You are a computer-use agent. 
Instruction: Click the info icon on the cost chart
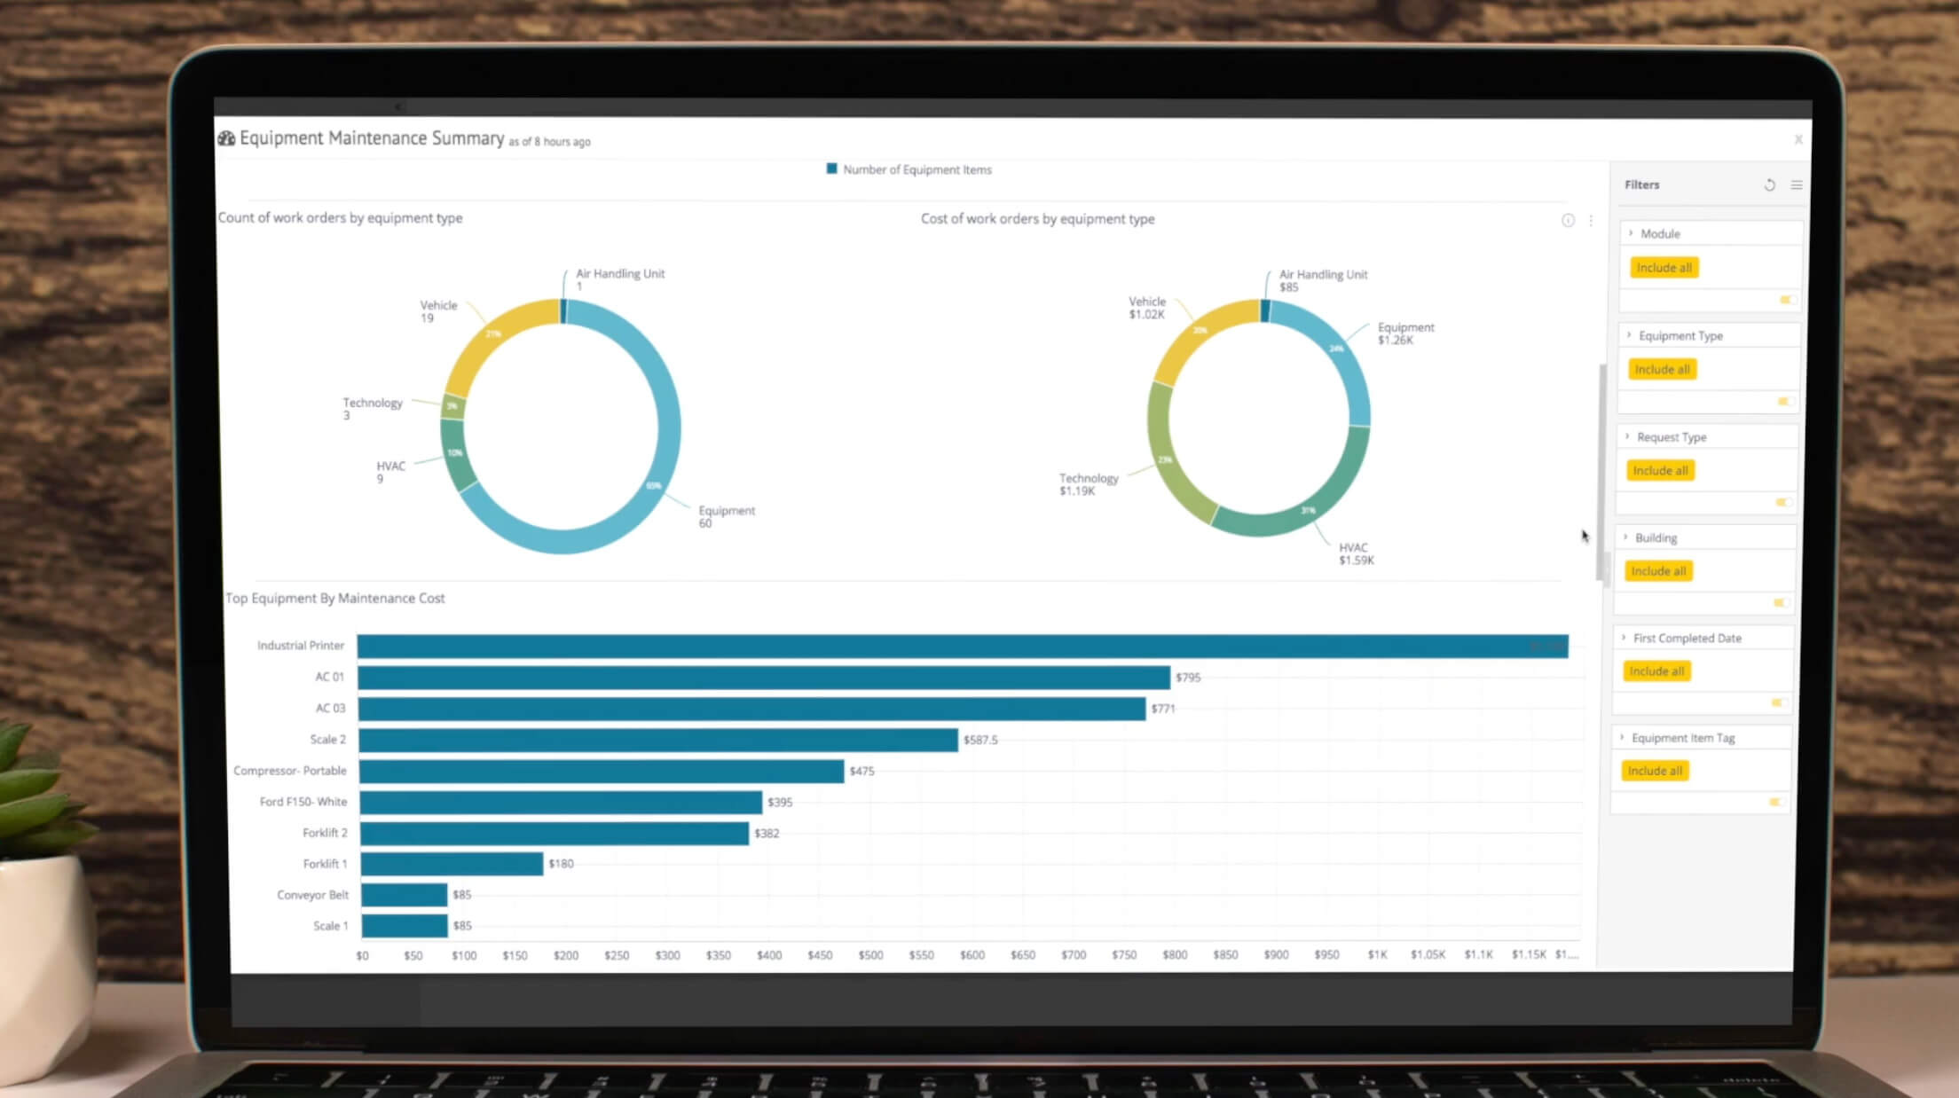click(x=1567, y=221)
